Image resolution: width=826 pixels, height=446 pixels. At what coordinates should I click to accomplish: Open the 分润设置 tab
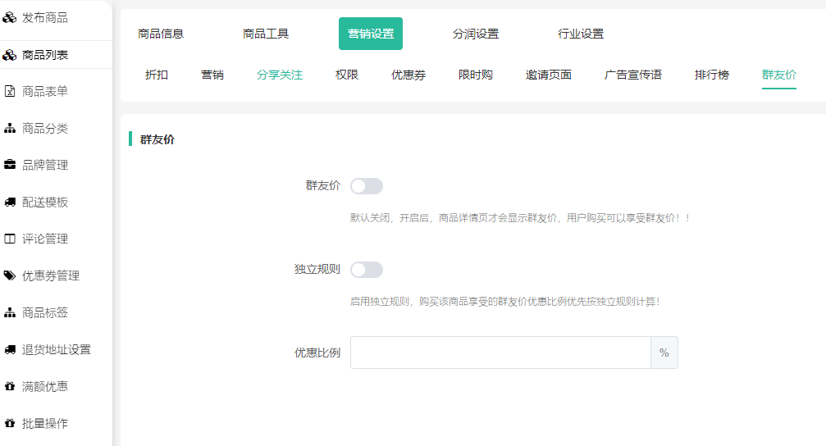click(x=476, y=34)
